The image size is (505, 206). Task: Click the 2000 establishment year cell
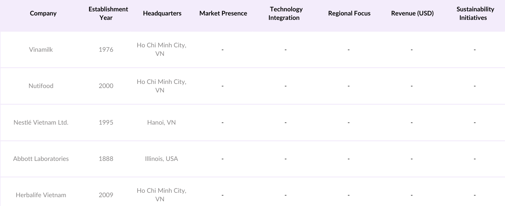[x=106, y=86]
